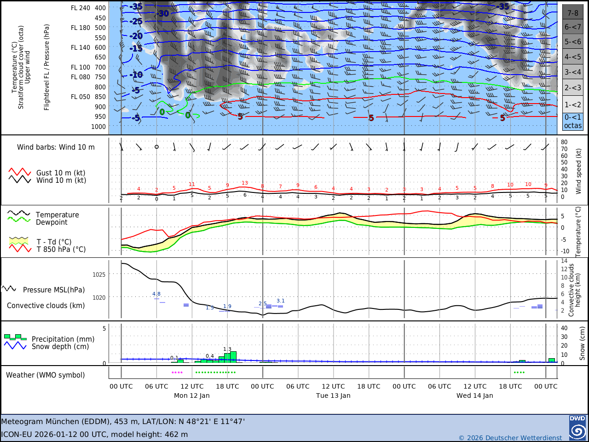Viewport: 589px width, 442px height.
Task: Click the Wed 14 Jan date label
Action: 475,395
